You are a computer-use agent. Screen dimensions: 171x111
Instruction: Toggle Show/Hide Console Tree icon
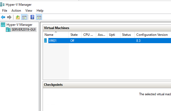coord(24,17)
